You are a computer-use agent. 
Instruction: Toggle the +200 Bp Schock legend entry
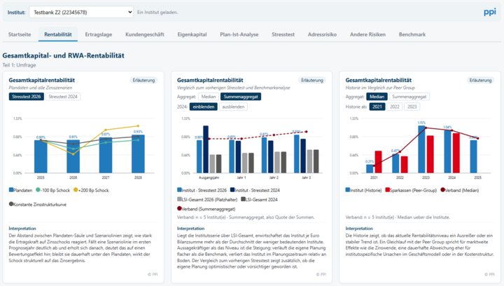(x=91, y=190)
